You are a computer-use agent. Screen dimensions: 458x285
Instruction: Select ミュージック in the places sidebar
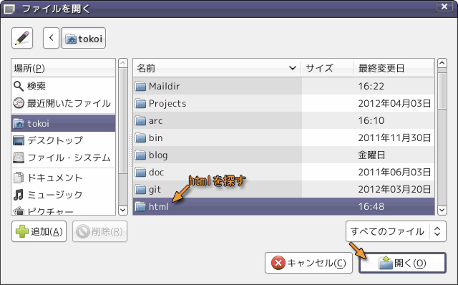(x=64, y=195)
